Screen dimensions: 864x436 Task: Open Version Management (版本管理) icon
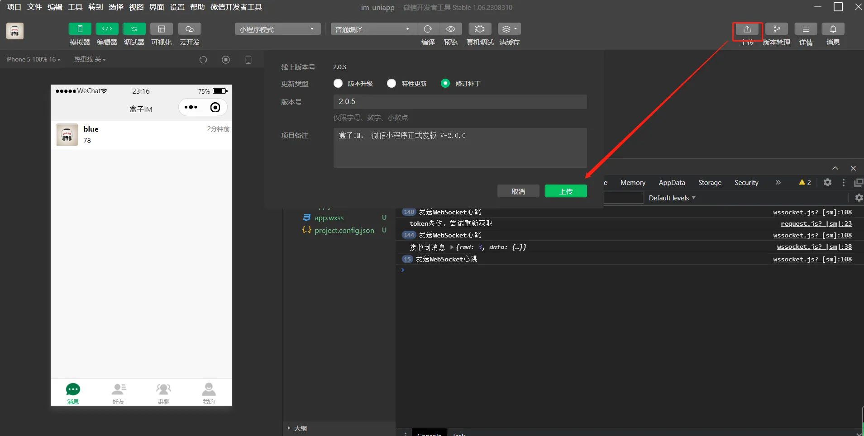click(776, 29)
